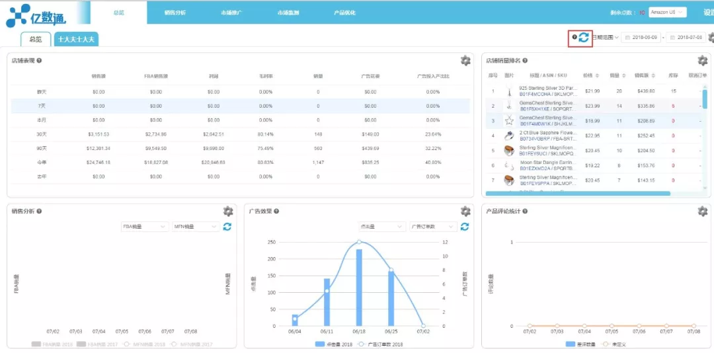The height and width of the screenshot is (353, 714).
Task: Click the start date field 2018-06-09
Action: tap(641, 38)
